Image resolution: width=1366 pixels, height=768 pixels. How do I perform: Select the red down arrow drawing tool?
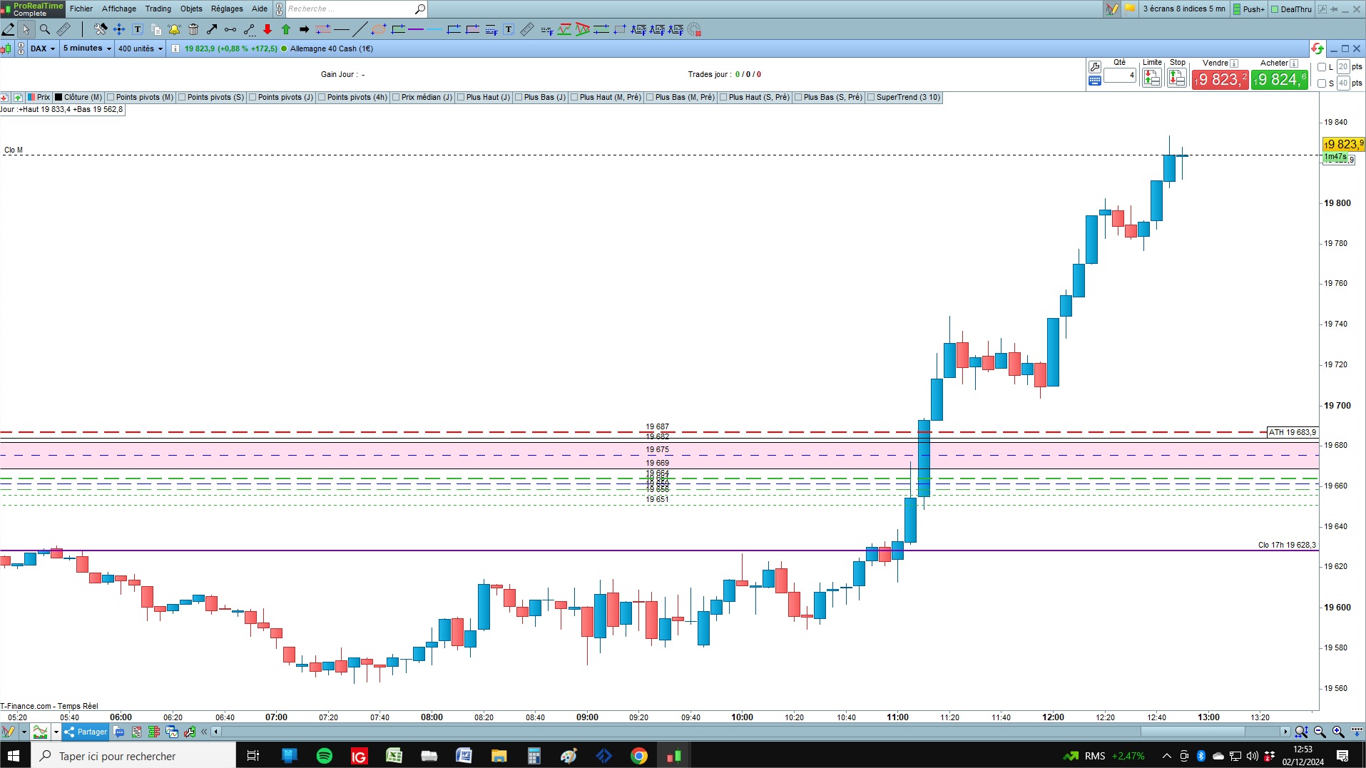(x=267, y=29)
